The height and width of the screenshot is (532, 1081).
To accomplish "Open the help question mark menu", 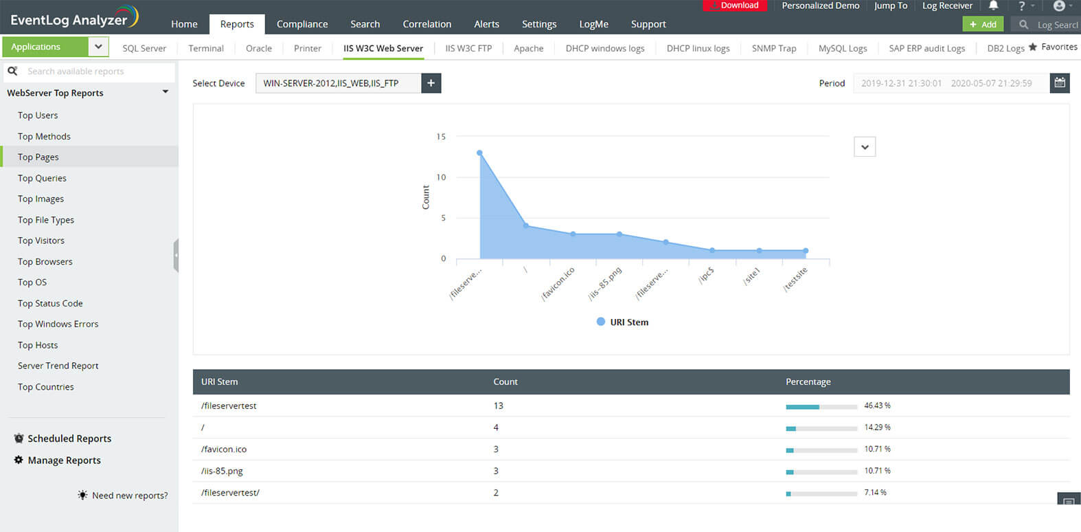I will point(1022,5).
